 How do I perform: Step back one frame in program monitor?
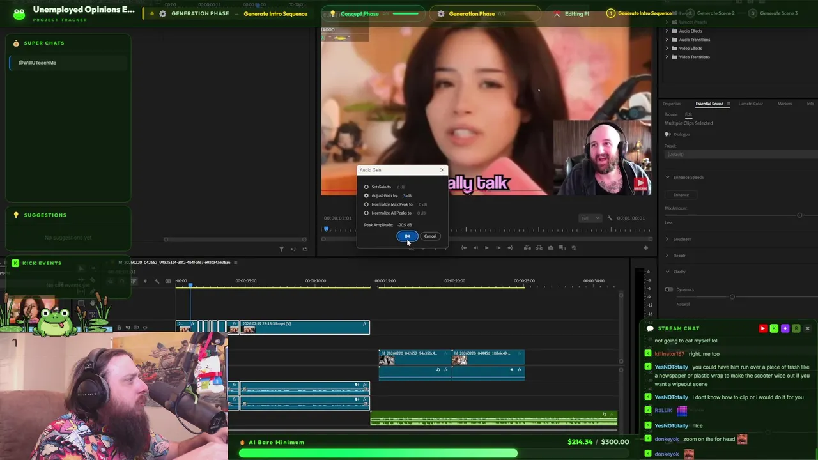(475, 248)
